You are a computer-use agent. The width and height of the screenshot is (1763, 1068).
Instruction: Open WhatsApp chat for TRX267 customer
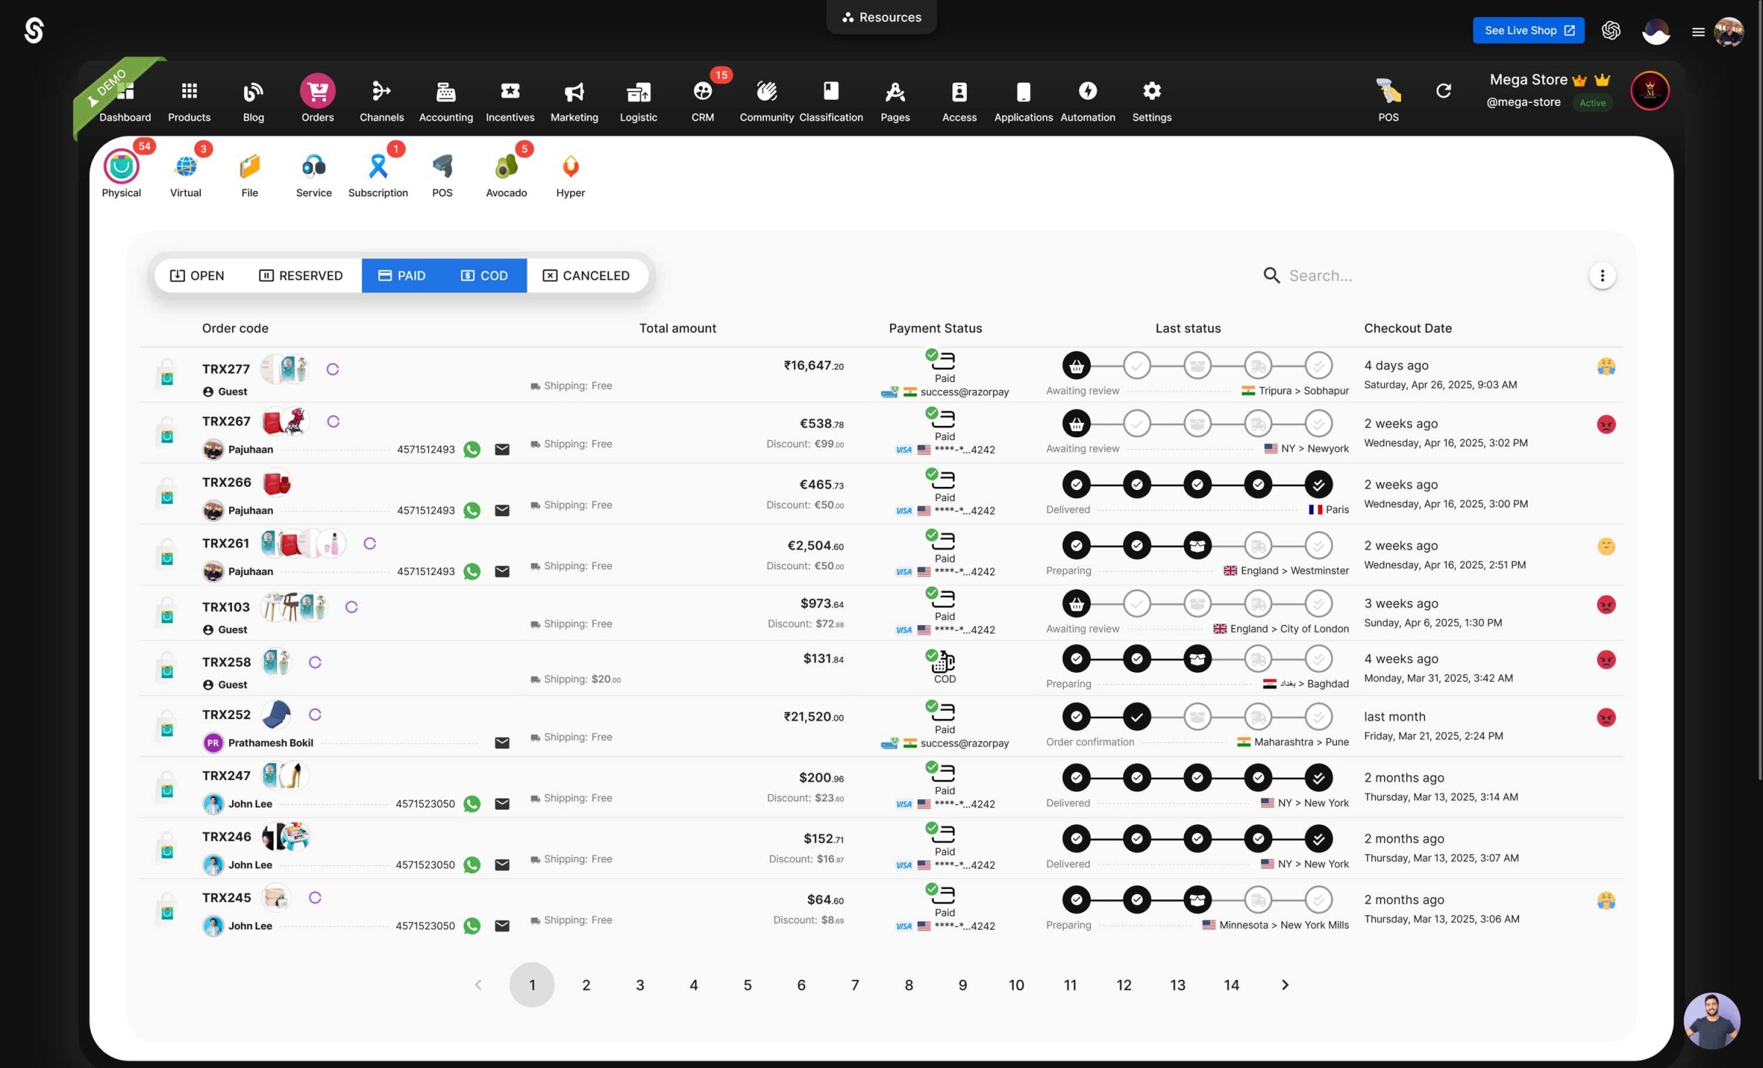pyautogui.click(x=472, y=450)
